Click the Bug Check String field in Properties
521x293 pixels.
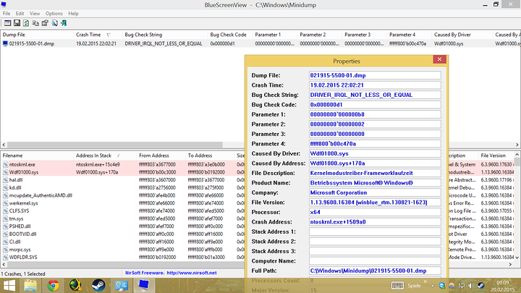(x=375, y=96)
